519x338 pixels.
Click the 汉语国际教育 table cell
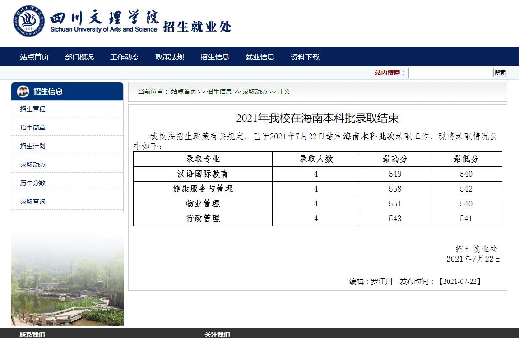pos(203,174)
